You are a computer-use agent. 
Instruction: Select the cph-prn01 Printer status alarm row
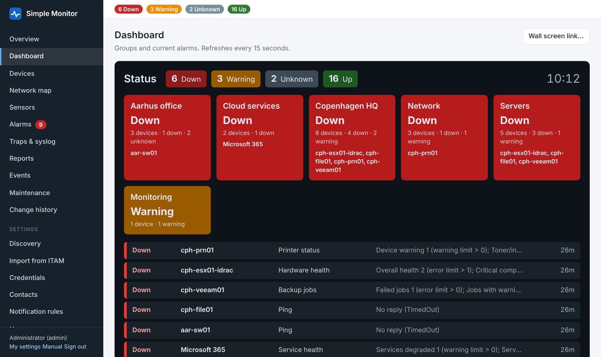click(x=352, y=250)
